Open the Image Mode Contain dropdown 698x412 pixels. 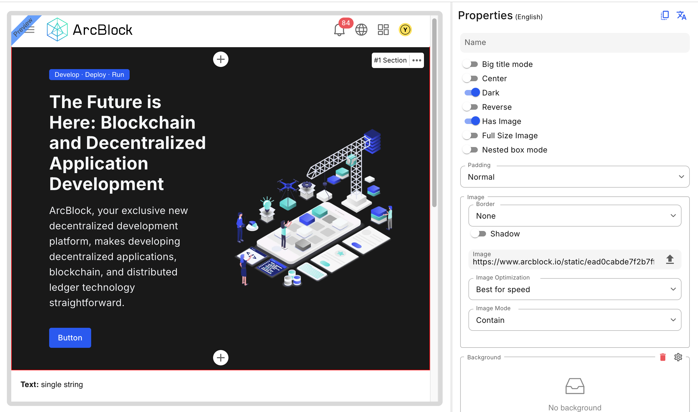pos(575,320)
